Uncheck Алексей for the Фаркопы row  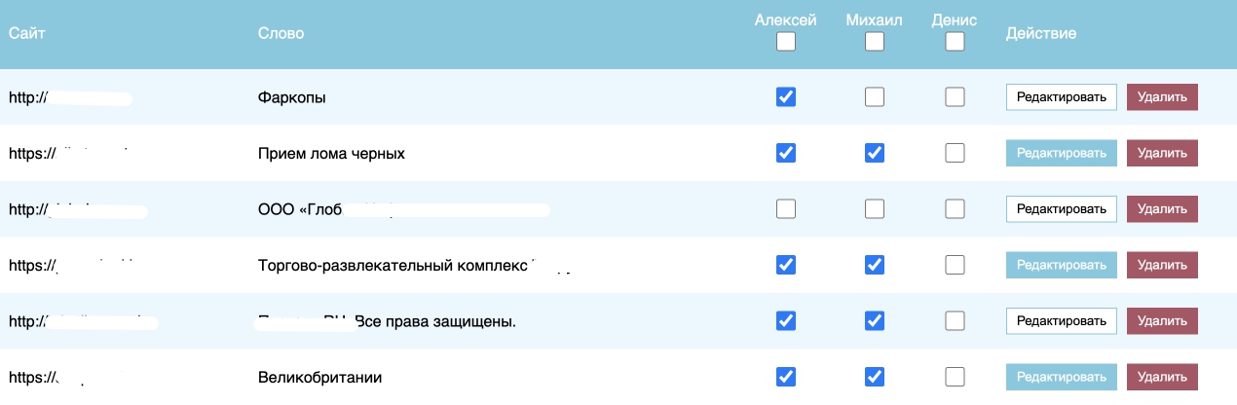[x=785, y=96]
